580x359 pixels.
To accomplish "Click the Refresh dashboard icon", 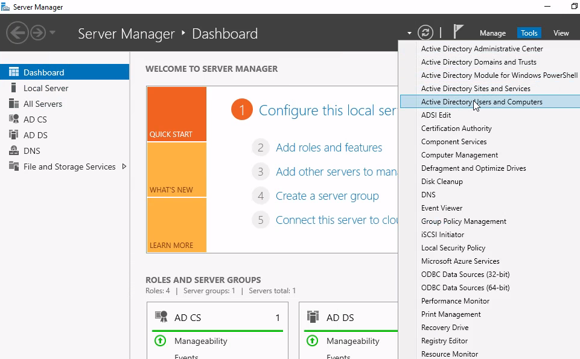I will click(425, 33).
